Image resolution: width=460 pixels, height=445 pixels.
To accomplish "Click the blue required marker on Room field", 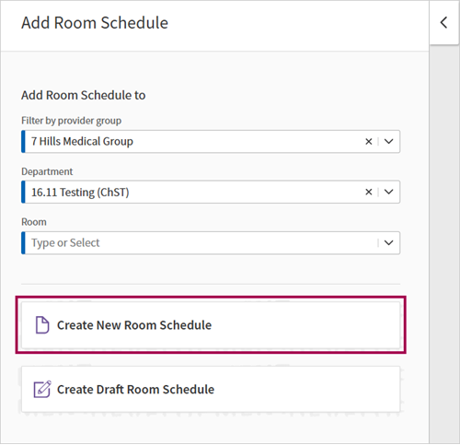I will (x=23, y=243).
